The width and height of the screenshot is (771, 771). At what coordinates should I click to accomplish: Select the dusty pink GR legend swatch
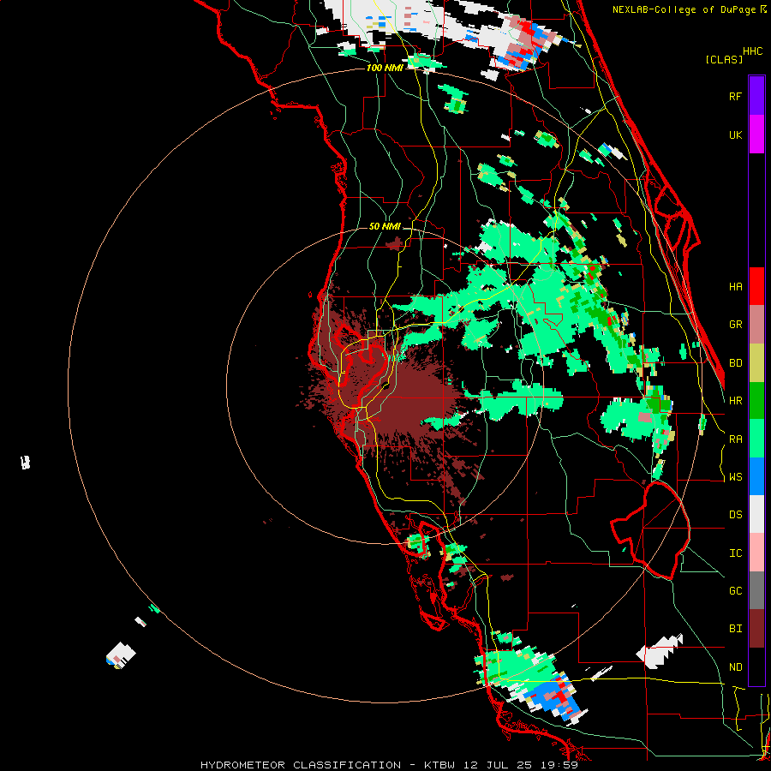click(756, 325)
